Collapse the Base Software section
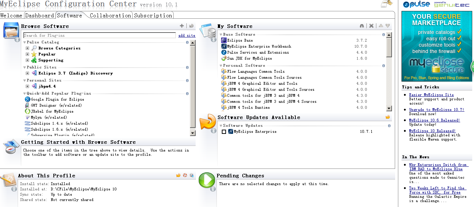Screen dimensions: 474x207 point(221,35)
